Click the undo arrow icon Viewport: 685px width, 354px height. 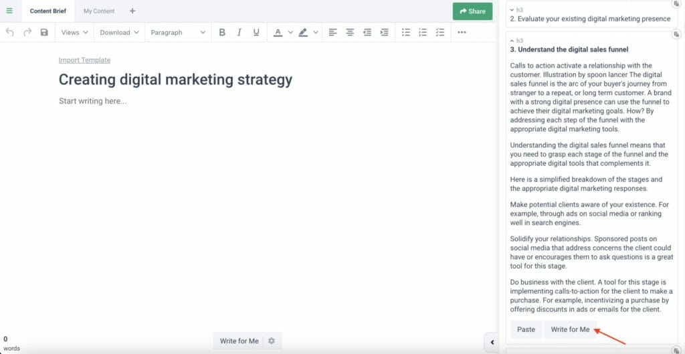point(9,32)
